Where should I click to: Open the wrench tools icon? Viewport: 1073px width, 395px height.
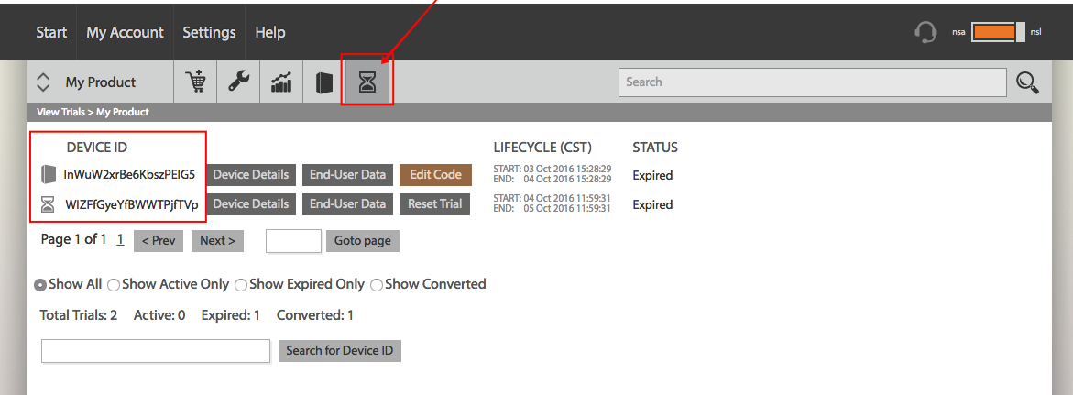pos(238,82)
